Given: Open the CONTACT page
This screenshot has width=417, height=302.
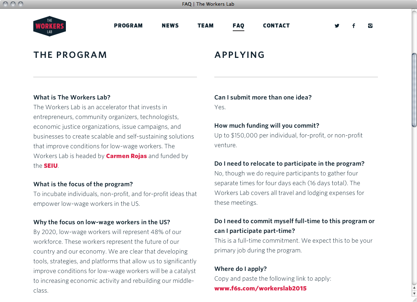Looking at the screenshot, I should coord(276,26).
